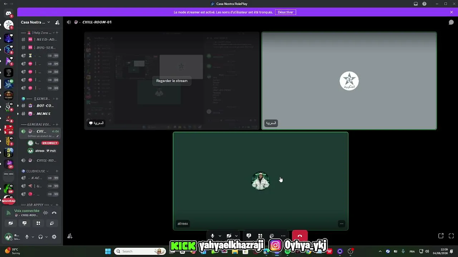This screenshot has height=257, width=458.
Task: Collapse the GENERAL VOI category
Action: [x=37, y=125]
